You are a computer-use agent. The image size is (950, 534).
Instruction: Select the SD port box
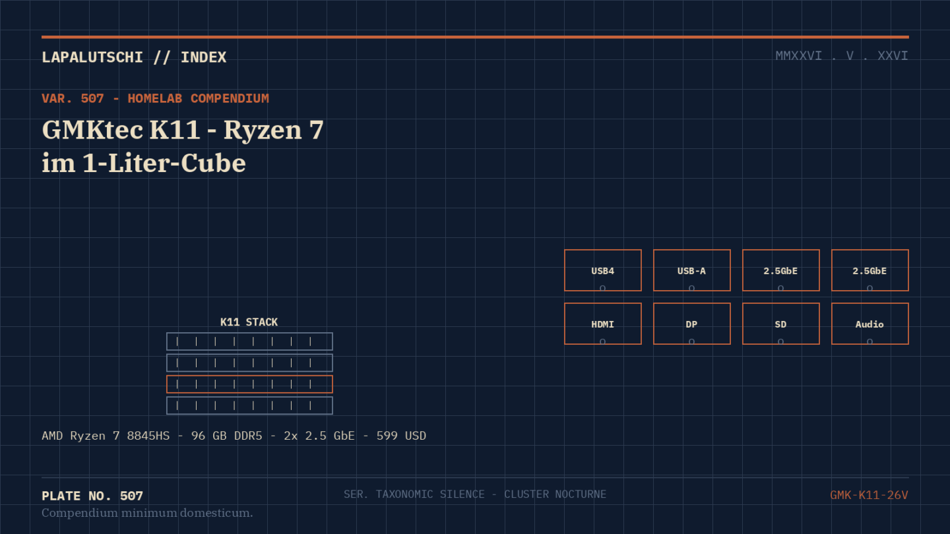click(x=781, y=324)
